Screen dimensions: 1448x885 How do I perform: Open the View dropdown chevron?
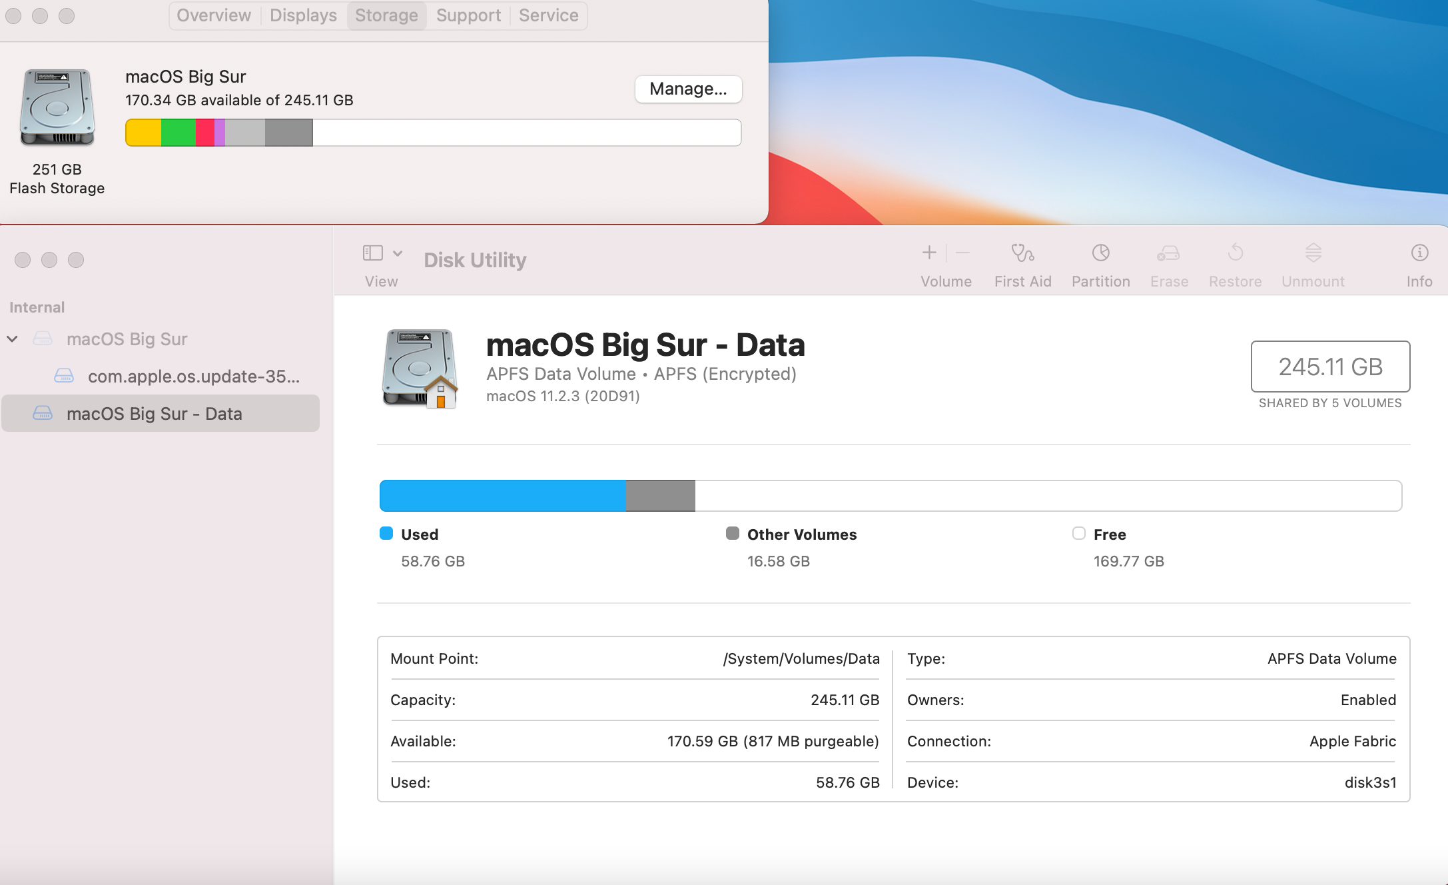(x=398, y=253)
